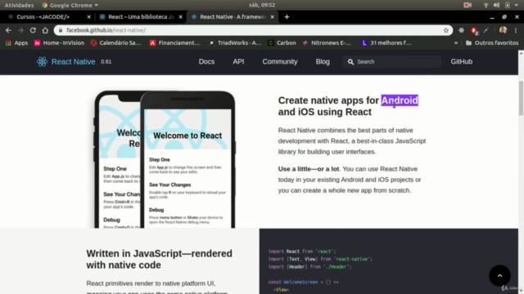Open the Calendário Sa... bookmark
Viewport: 524px width, 294px height.
(x=115, y=42)
